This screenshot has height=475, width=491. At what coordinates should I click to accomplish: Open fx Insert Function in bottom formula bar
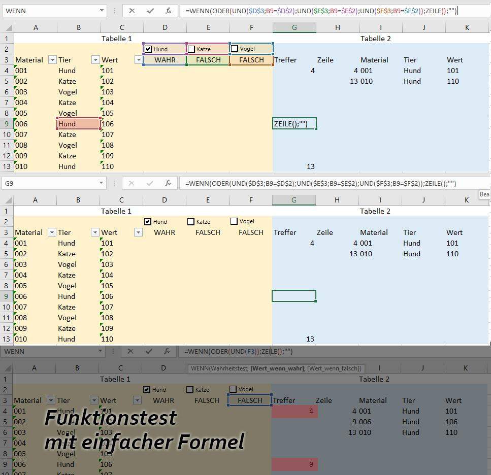click(167, 351)
